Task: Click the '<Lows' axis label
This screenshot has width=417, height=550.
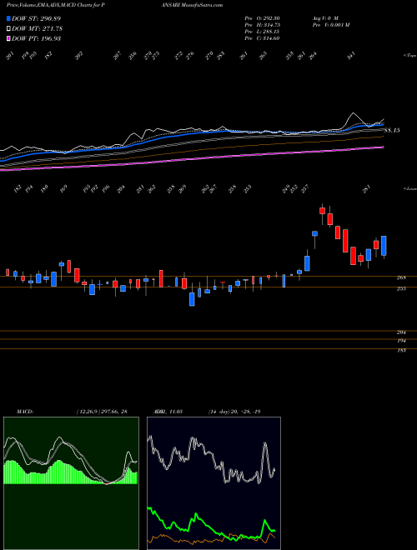Action: coord(409,188)
